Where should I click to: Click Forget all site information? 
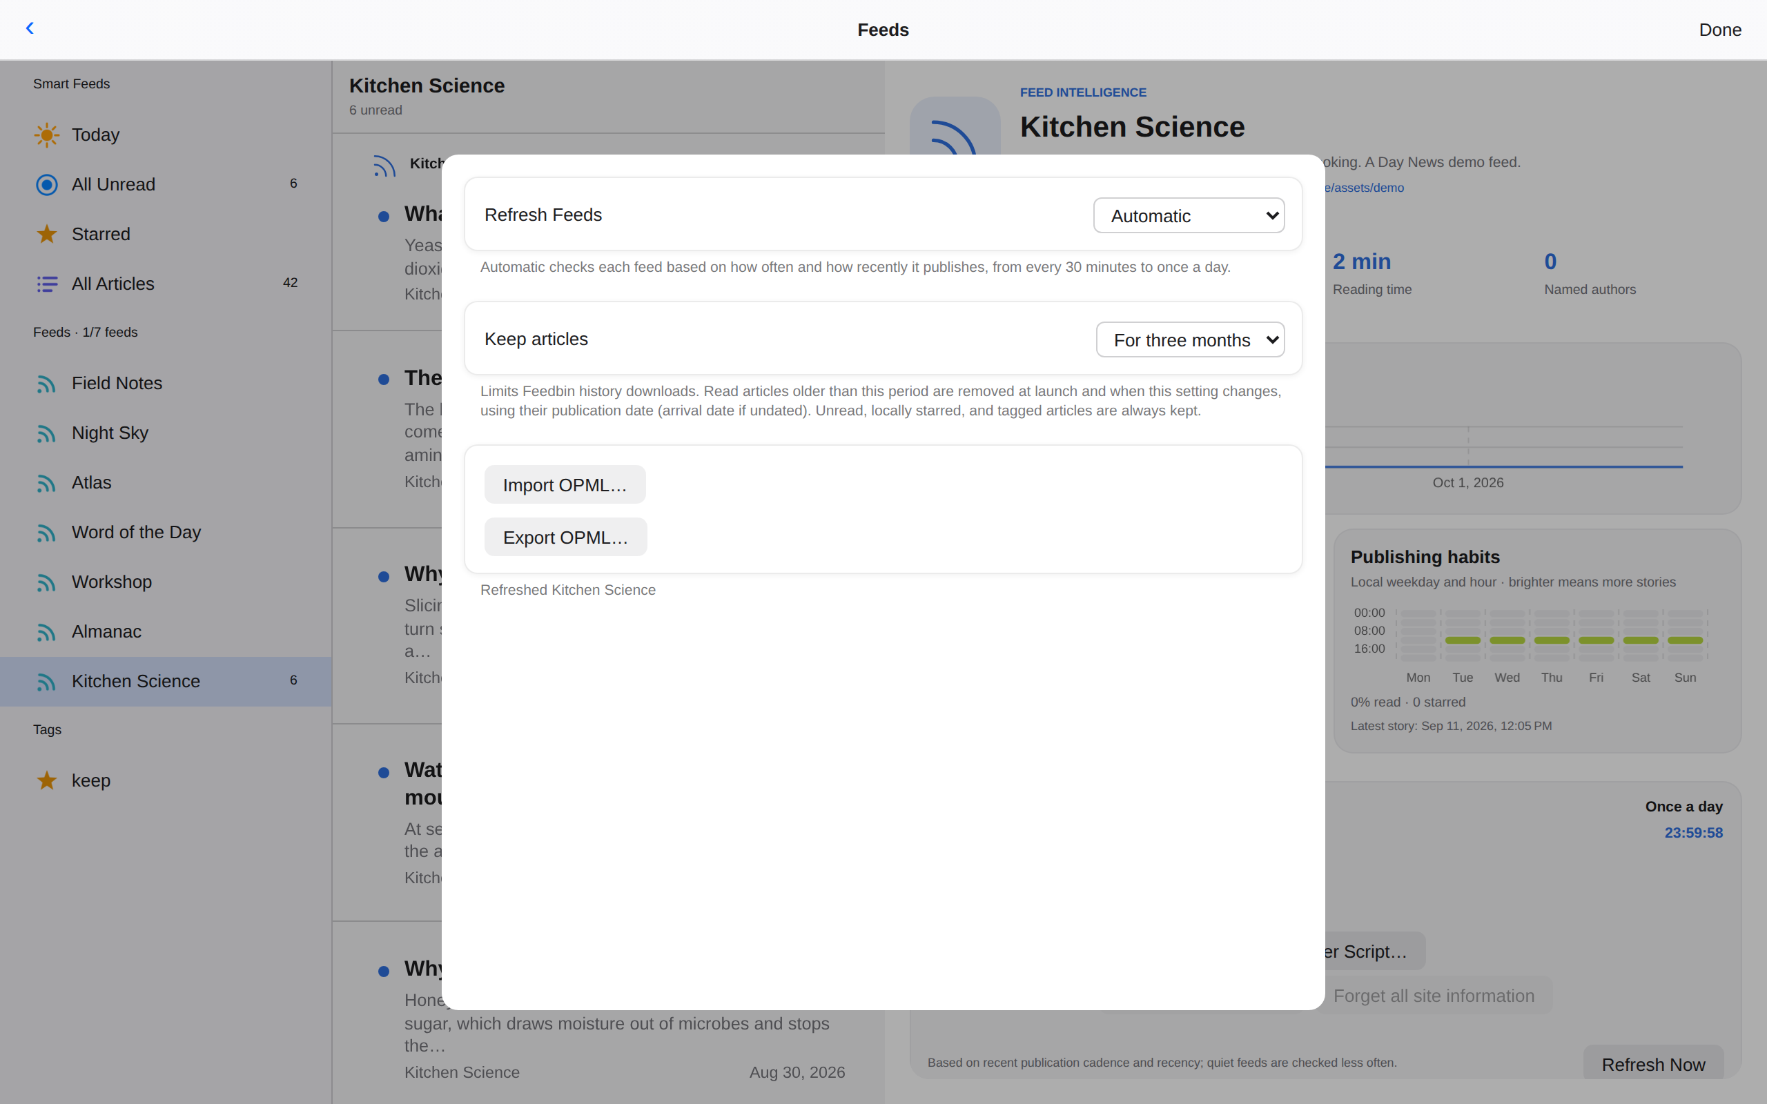(x=1434, y=996)
